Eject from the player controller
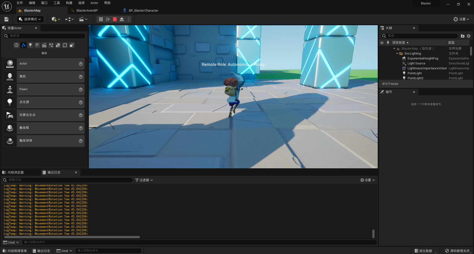Screen dimensions: 474x254 [x=122, y=19]
